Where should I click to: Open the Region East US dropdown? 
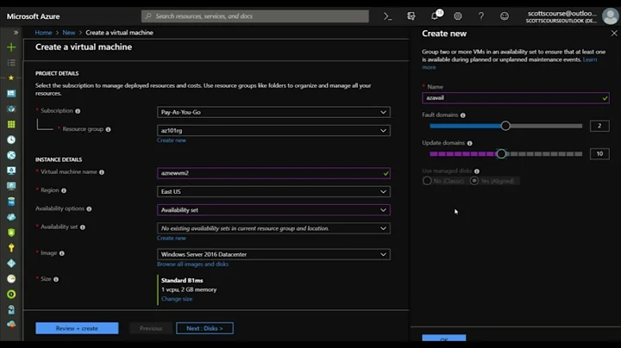(x=273, y=192)
